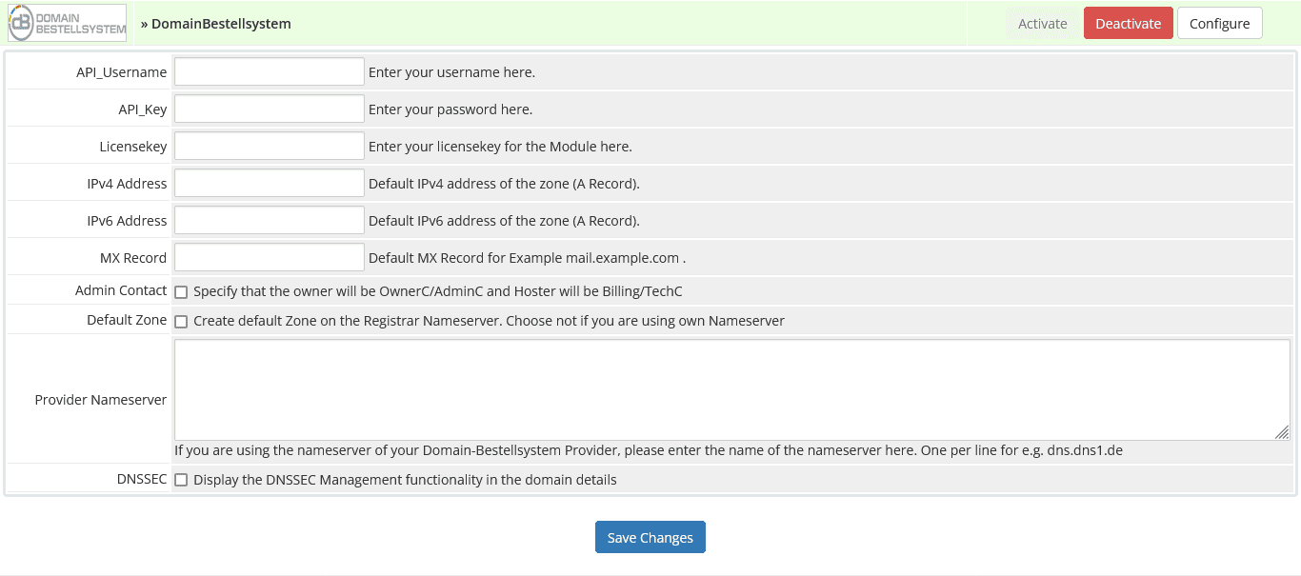This screenshot has height=576, width=1301.
Task: Click the DNSSEC description label text
Action: pyautogui.click(x=405, y=480)
